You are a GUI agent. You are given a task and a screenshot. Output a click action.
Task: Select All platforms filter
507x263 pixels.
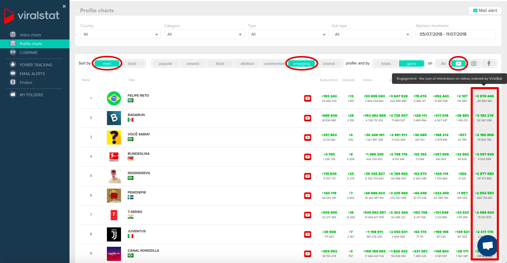click(x=443, y=63)
